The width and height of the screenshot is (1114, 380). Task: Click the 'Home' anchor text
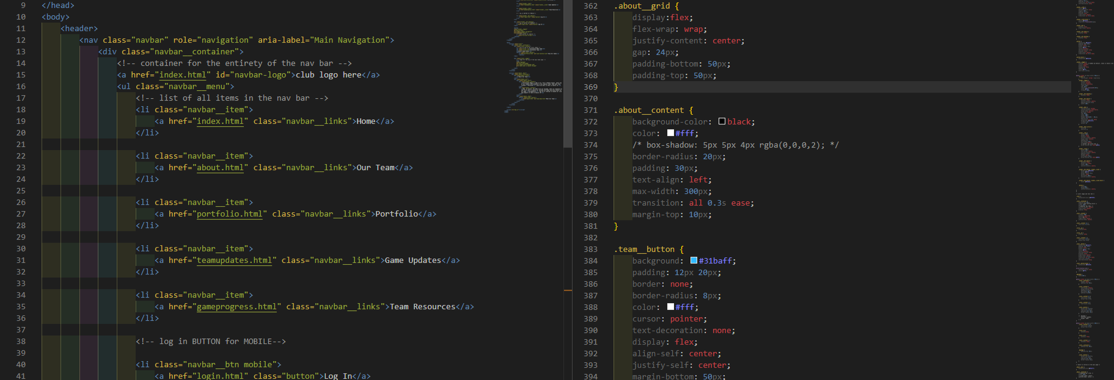click(x=365, y=121)
